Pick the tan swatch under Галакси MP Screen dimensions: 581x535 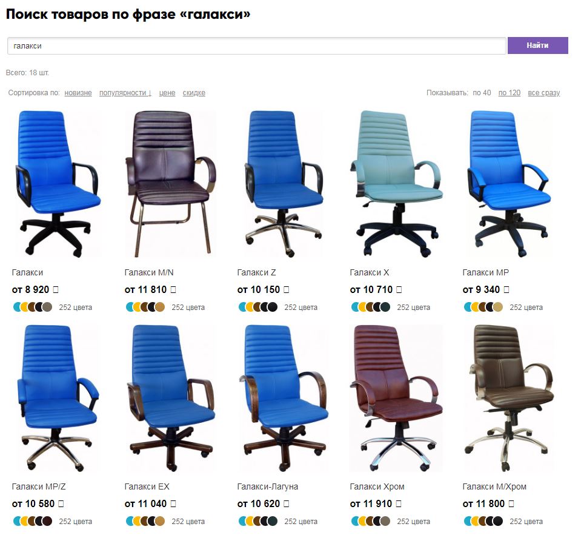498,307
